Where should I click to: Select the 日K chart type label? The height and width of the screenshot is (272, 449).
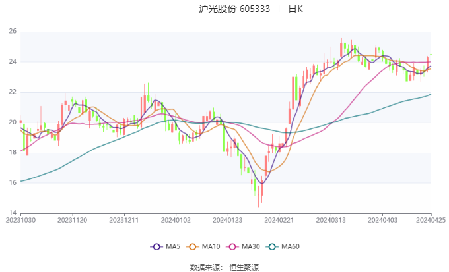[296, 9]
